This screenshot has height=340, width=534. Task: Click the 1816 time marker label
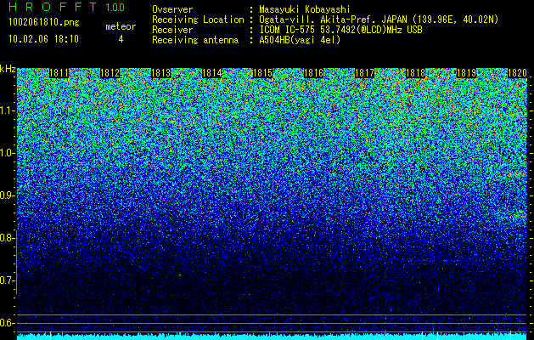coord(313,73)
